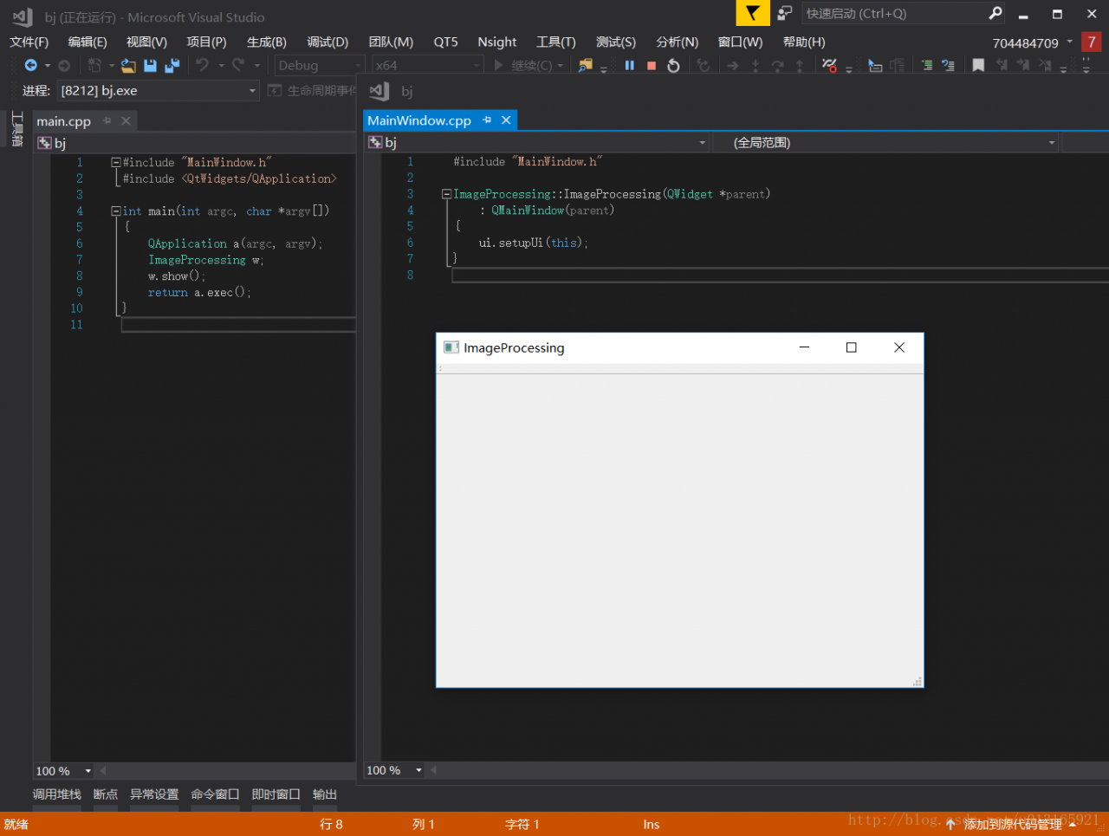
Task: Collapse the main function code block
Action: point(115,211)
